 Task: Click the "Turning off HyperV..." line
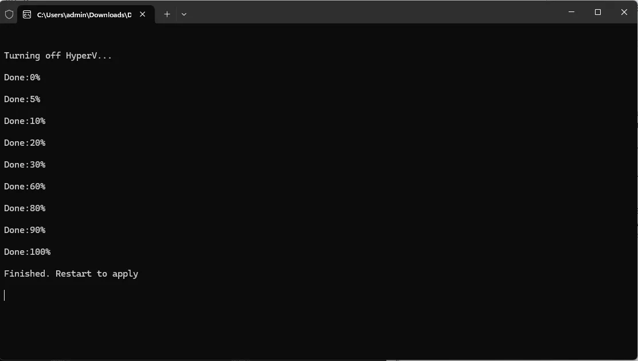[x=58, y=56]
